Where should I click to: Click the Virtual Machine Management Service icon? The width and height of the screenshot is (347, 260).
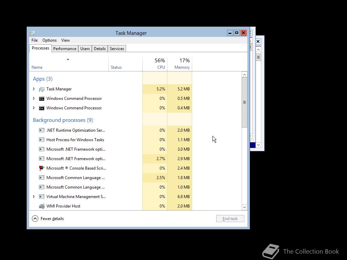tap(42, 197)
